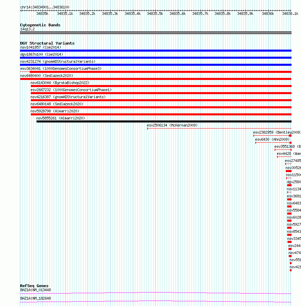This screenshot has width=301, height=306.
Task: Click the 34835.9k ruler tick label
Action: pos(245,13)
